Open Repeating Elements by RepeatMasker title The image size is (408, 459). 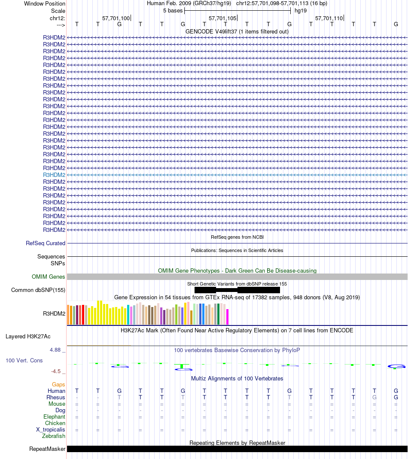237,443
